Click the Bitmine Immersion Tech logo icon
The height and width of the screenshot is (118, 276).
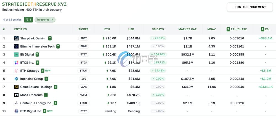[x=16, y=46]
